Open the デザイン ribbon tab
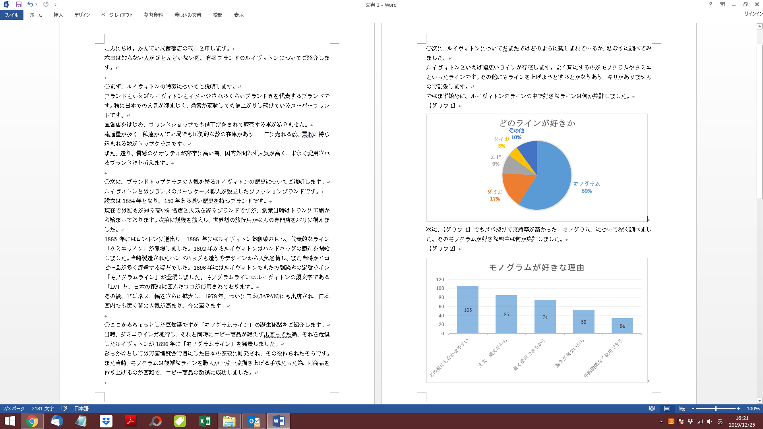763x429 pixels. [82, 15]
